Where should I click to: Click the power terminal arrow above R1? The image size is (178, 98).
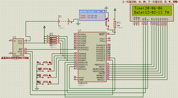tap(115, 9)
